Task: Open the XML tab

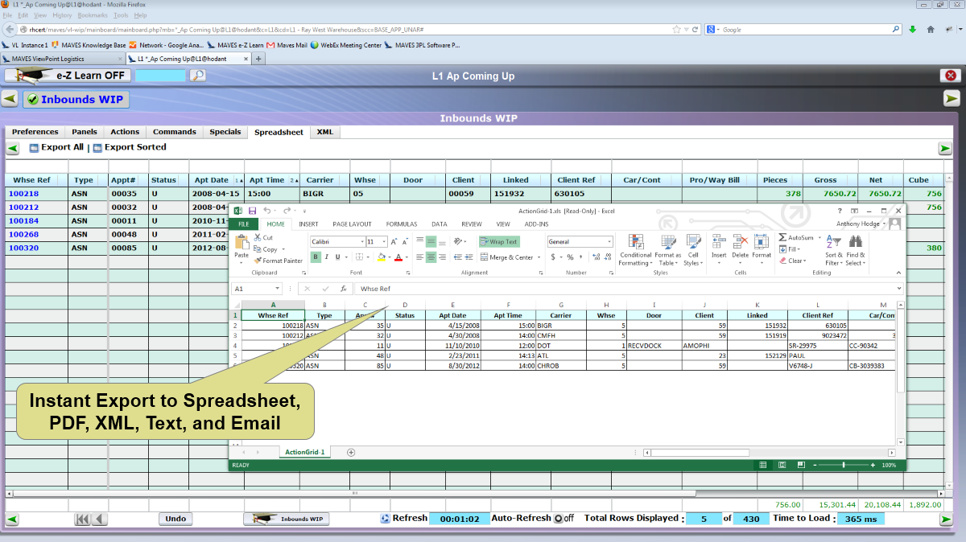Action: coord(325,132)
